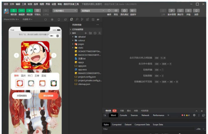Toggle the debugger (调试器) panel button
The image size is (208, 134).
click(x=29, y=11)
